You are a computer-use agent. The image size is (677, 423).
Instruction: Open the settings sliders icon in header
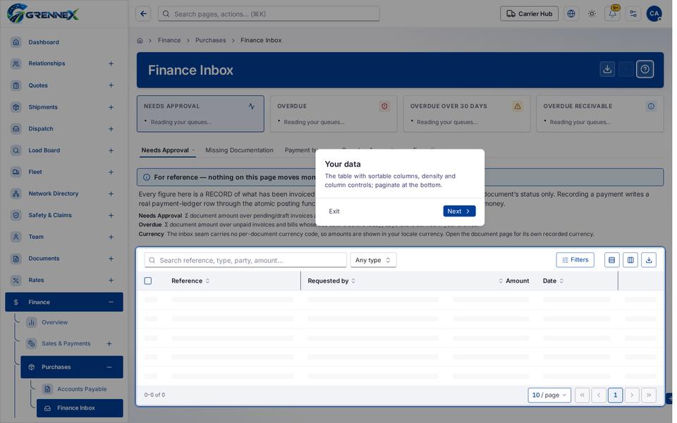633,14
